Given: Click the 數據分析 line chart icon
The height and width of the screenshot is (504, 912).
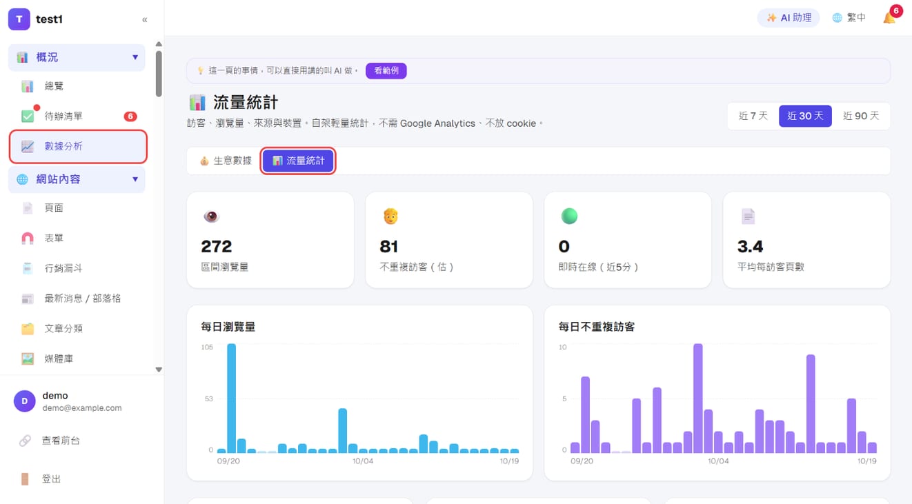Looking at the screenshot, I should pos(28,146).
